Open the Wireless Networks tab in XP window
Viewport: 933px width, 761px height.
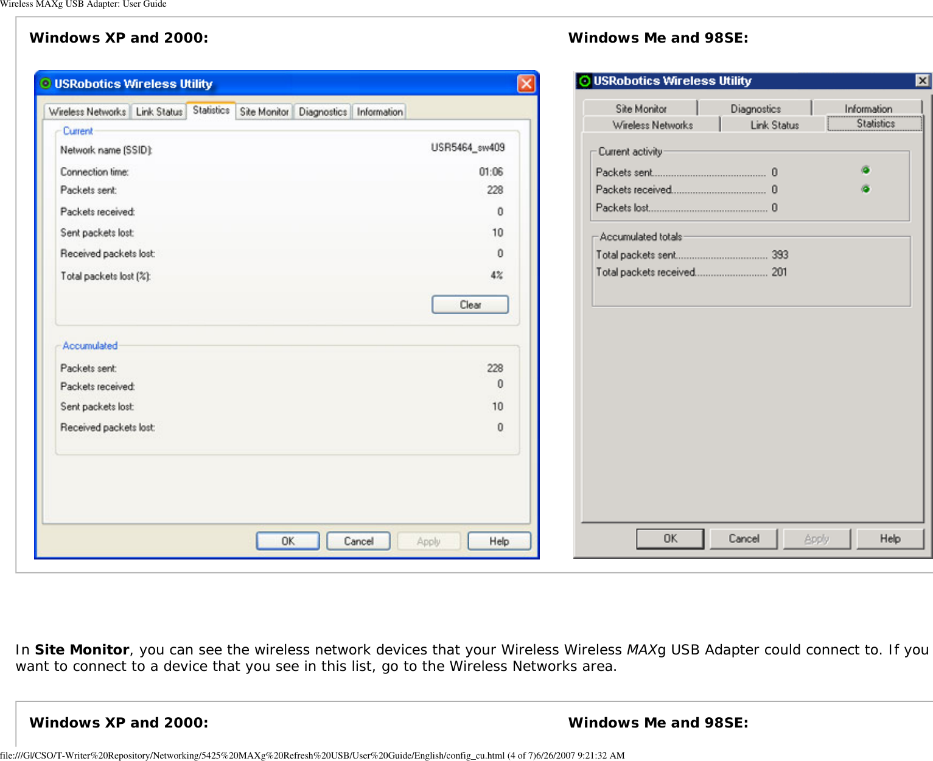[87, 112]
